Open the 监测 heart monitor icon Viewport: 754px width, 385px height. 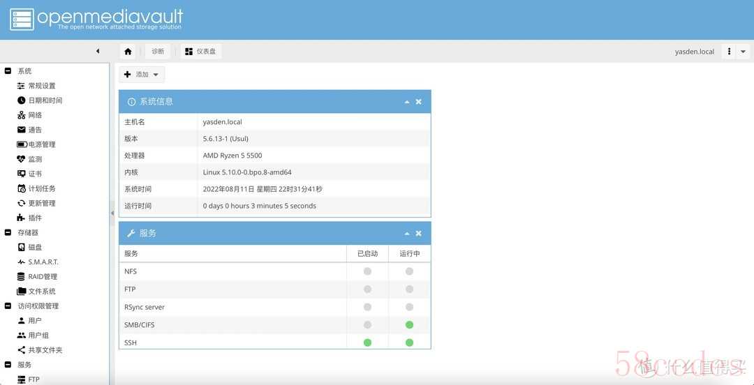tap(21, 159)
